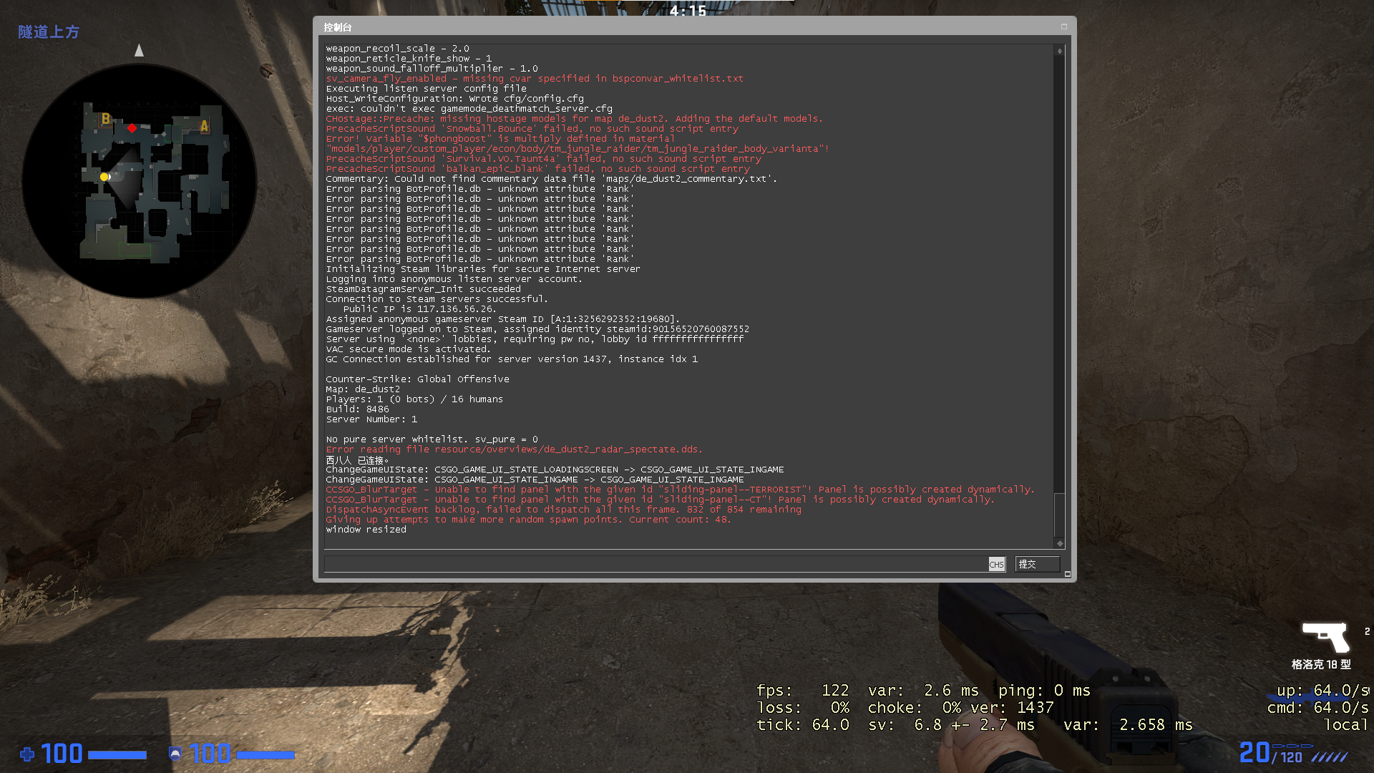The image size is (1374, 773).
Task: Click the round timer 4:15
Action: [688, 11]
